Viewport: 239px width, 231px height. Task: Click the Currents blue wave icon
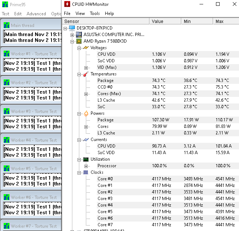86,140
